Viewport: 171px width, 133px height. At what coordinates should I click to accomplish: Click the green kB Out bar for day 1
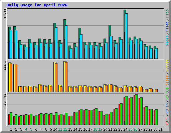pyautogui.click(x=11, y=119)
